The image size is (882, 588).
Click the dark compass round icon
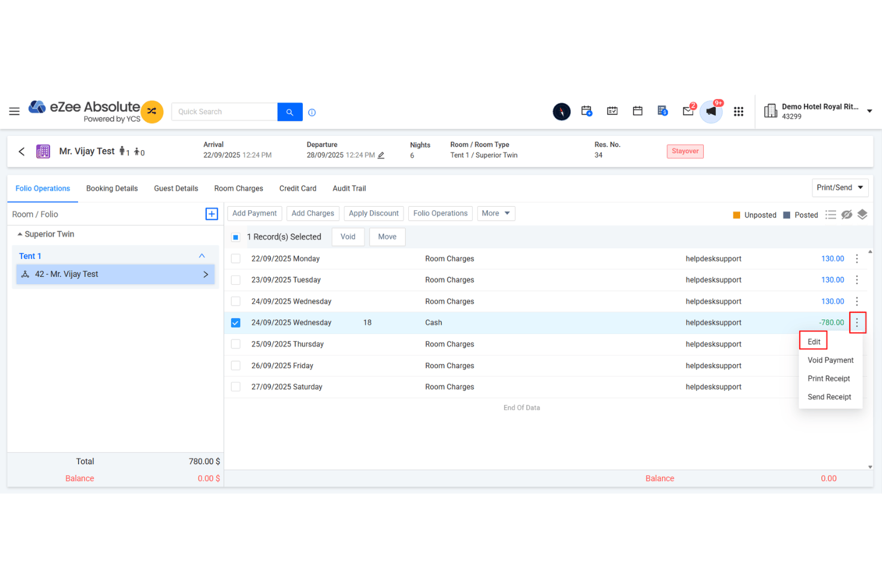[x=561, y=111]
